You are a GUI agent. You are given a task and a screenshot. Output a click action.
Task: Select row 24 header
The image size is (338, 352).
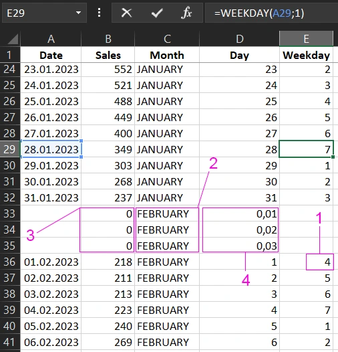[10, 70]
